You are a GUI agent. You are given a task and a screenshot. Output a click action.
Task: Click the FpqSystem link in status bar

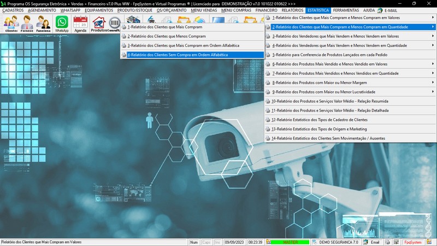[x=412, y=242]
